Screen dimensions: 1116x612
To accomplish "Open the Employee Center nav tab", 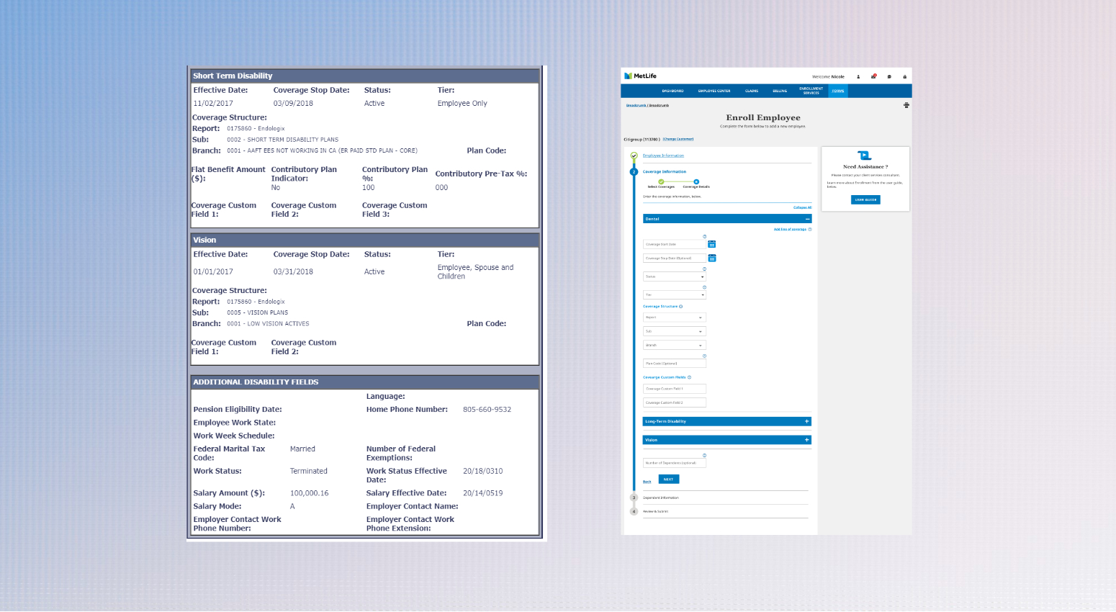I will click(714, 91).
